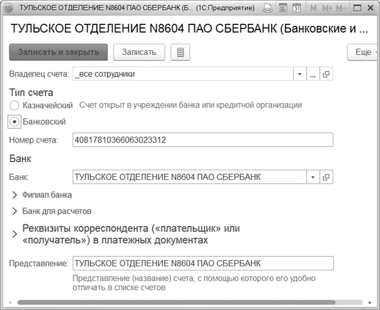Maximize the window
380x310 pixels.
click(357, 8)
